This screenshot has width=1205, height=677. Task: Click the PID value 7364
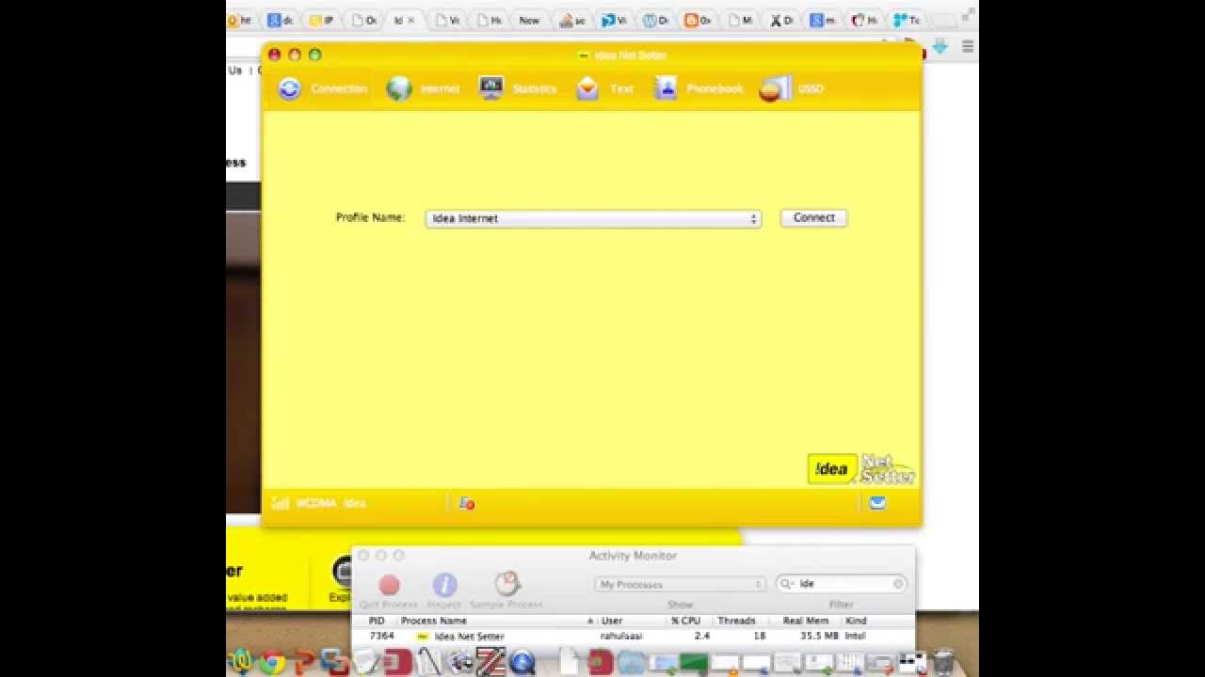381,636
